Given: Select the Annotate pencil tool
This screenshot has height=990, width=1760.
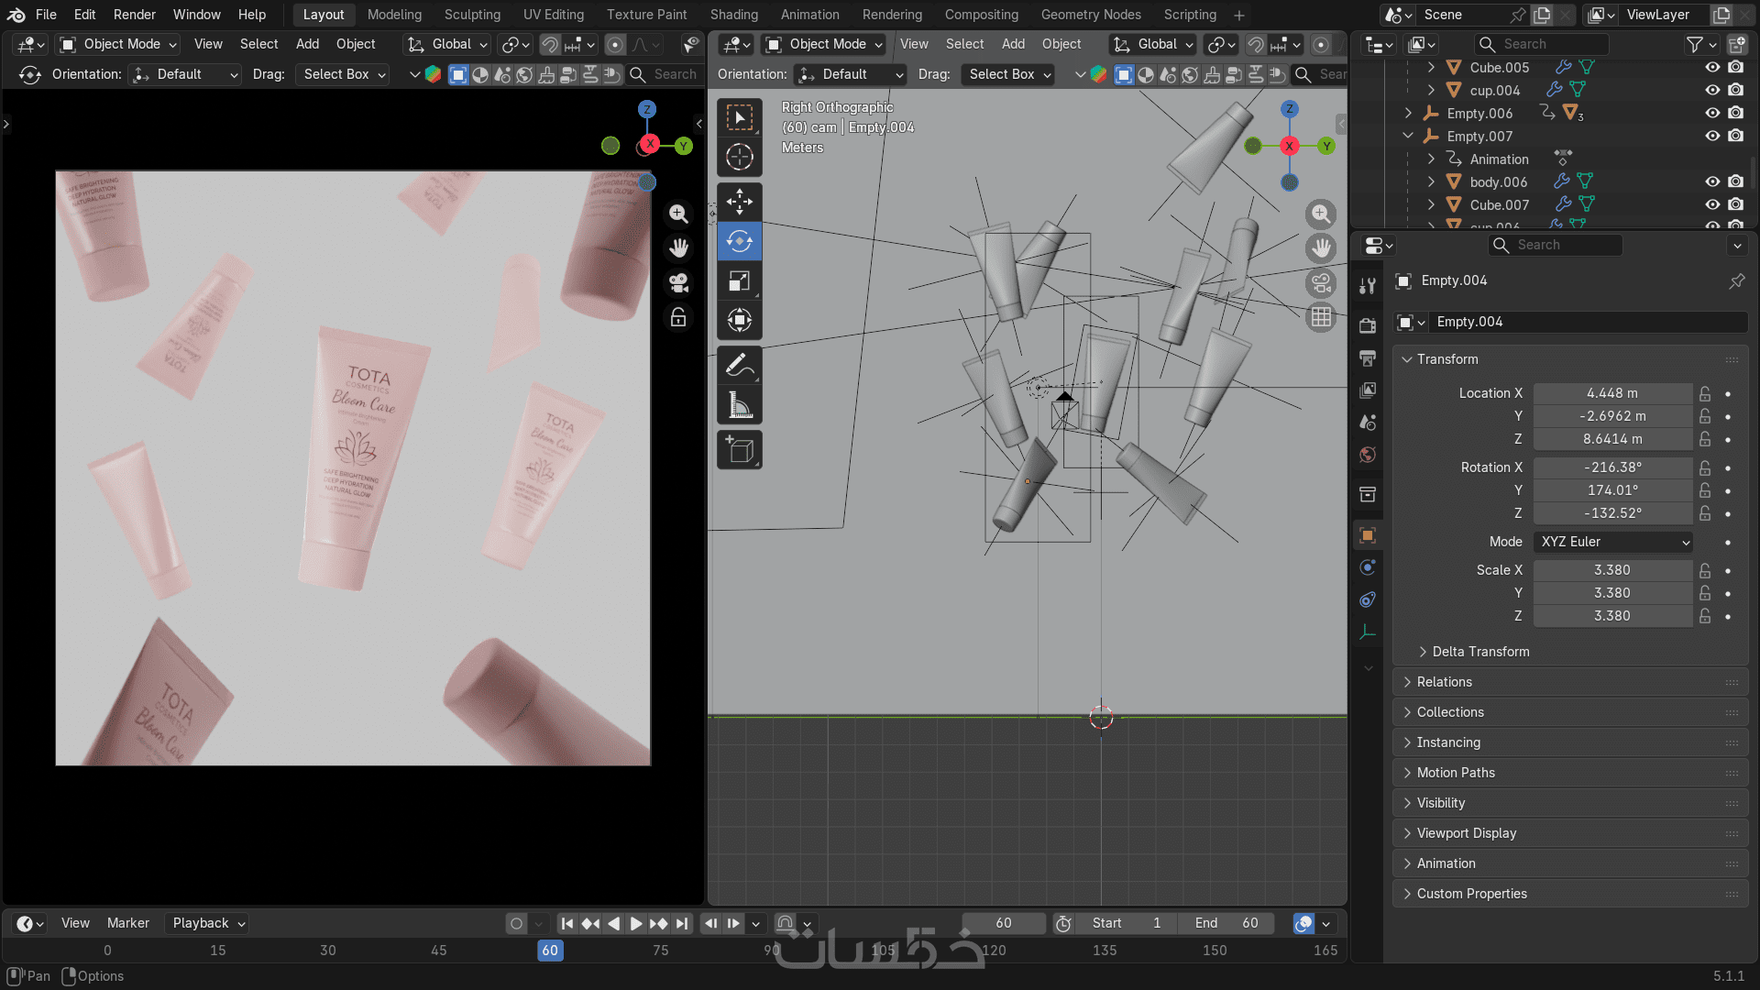Looking at the screenshot, I should coord(740,366).
